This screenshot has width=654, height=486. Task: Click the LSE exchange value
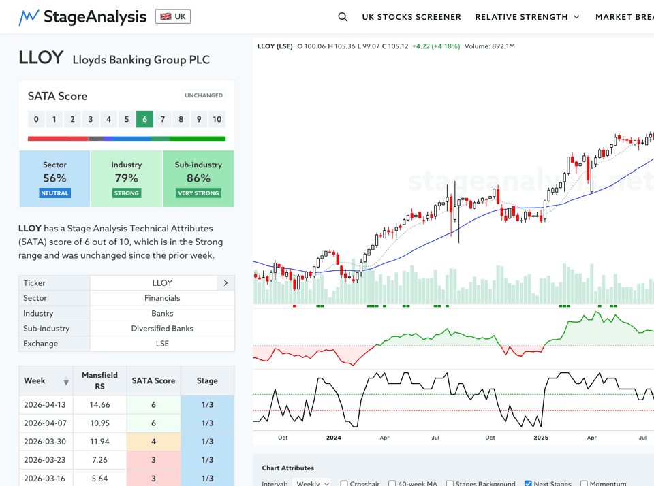(x=162, y=344)
